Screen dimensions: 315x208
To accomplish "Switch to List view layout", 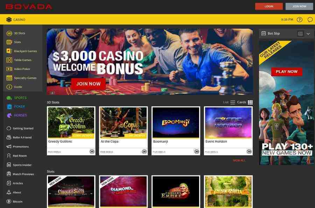I will [x=229, y=102].
